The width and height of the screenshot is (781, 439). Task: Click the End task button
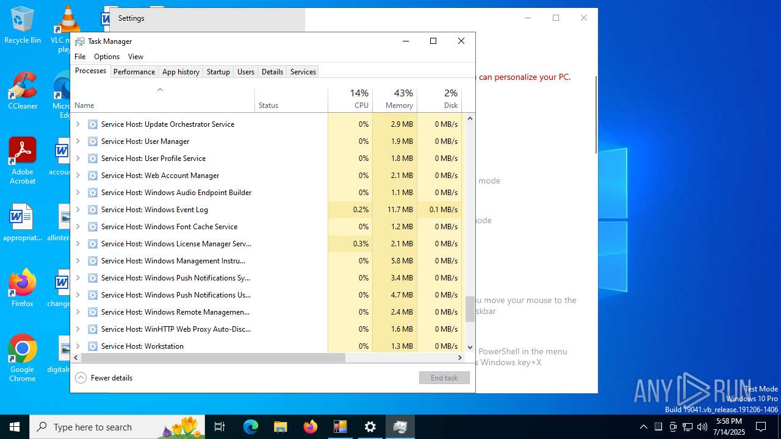click(x=444, y=378)
